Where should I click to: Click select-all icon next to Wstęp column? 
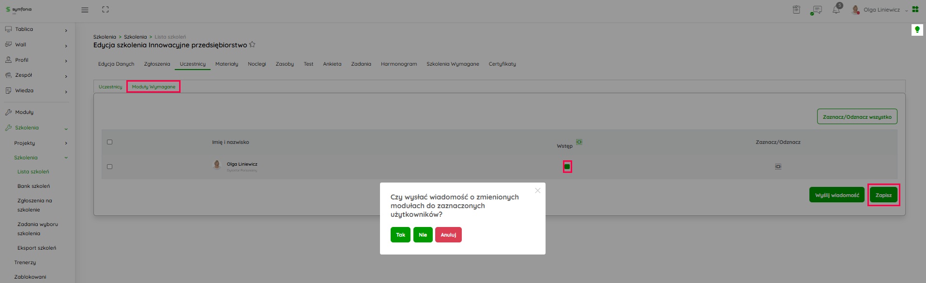tap(579, 142)
